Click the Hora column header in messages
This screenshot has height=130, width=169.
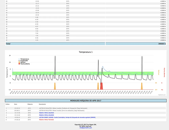click(16, 104)
